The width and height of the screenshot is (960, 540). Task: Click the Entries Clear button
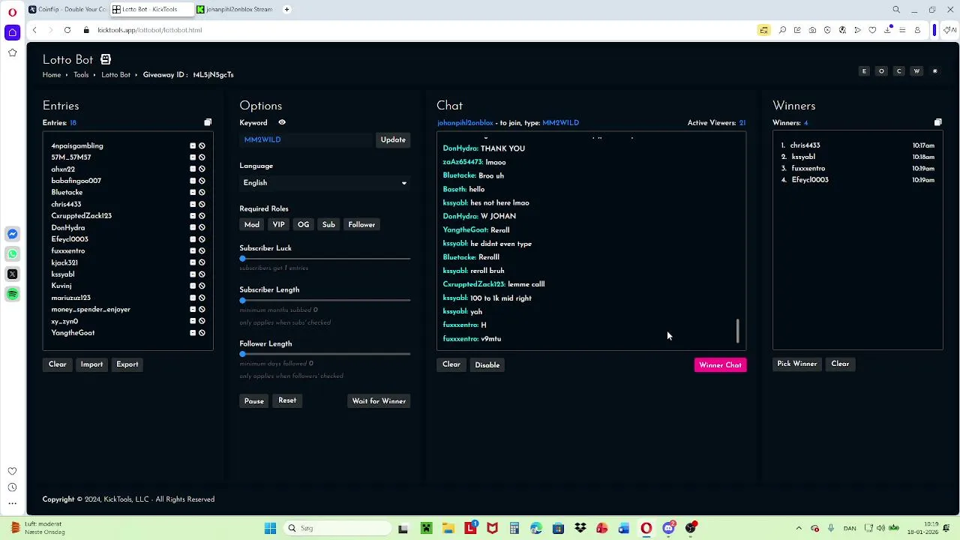click(x=58, y=364)
